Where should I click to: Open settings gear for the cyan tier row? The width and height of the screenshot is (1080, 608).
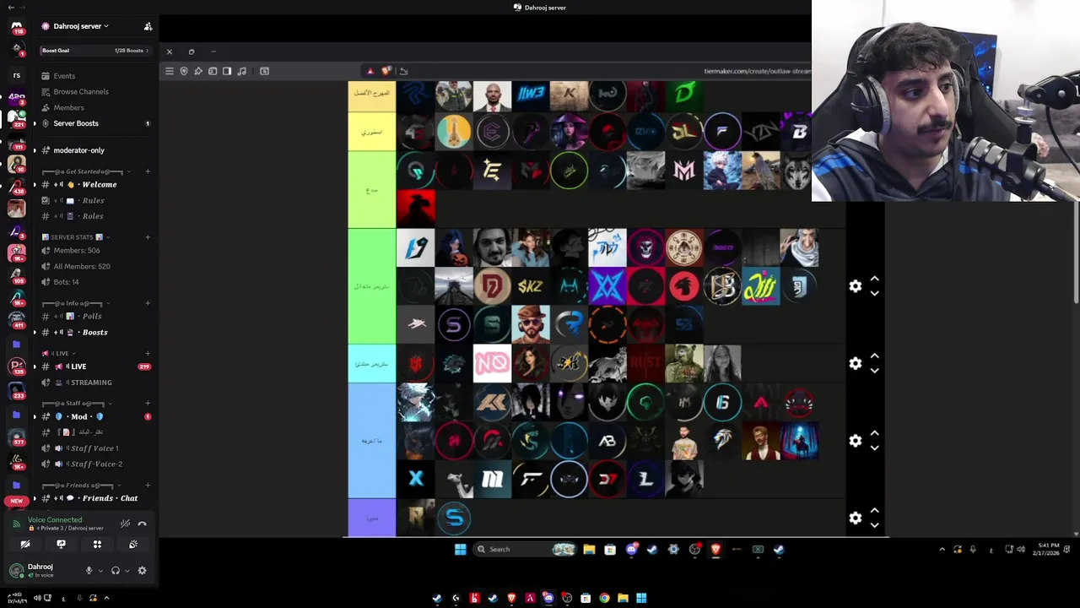pos(856,363)
